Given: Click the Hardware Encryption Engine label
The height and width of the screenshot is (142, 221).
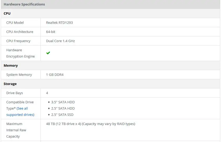Looking at the screenshot, I should pyautogui.click(x=20, y=53).
